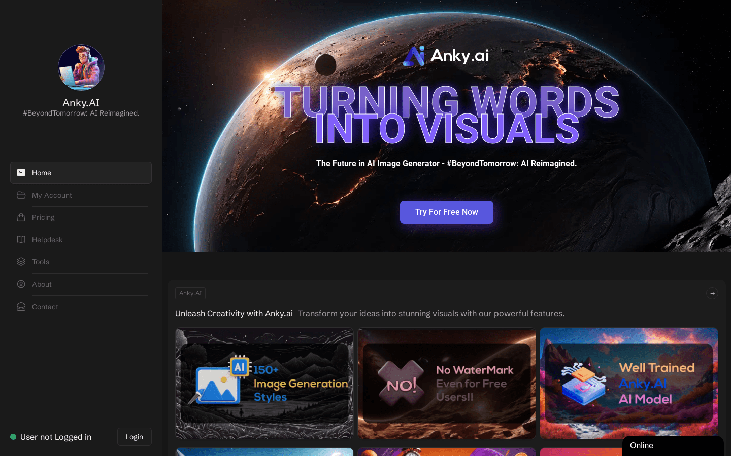Viewport: 731px width, 456px height.
Task: Click the Turning Words Into Visuals headline
Action: tap(447, 116)
